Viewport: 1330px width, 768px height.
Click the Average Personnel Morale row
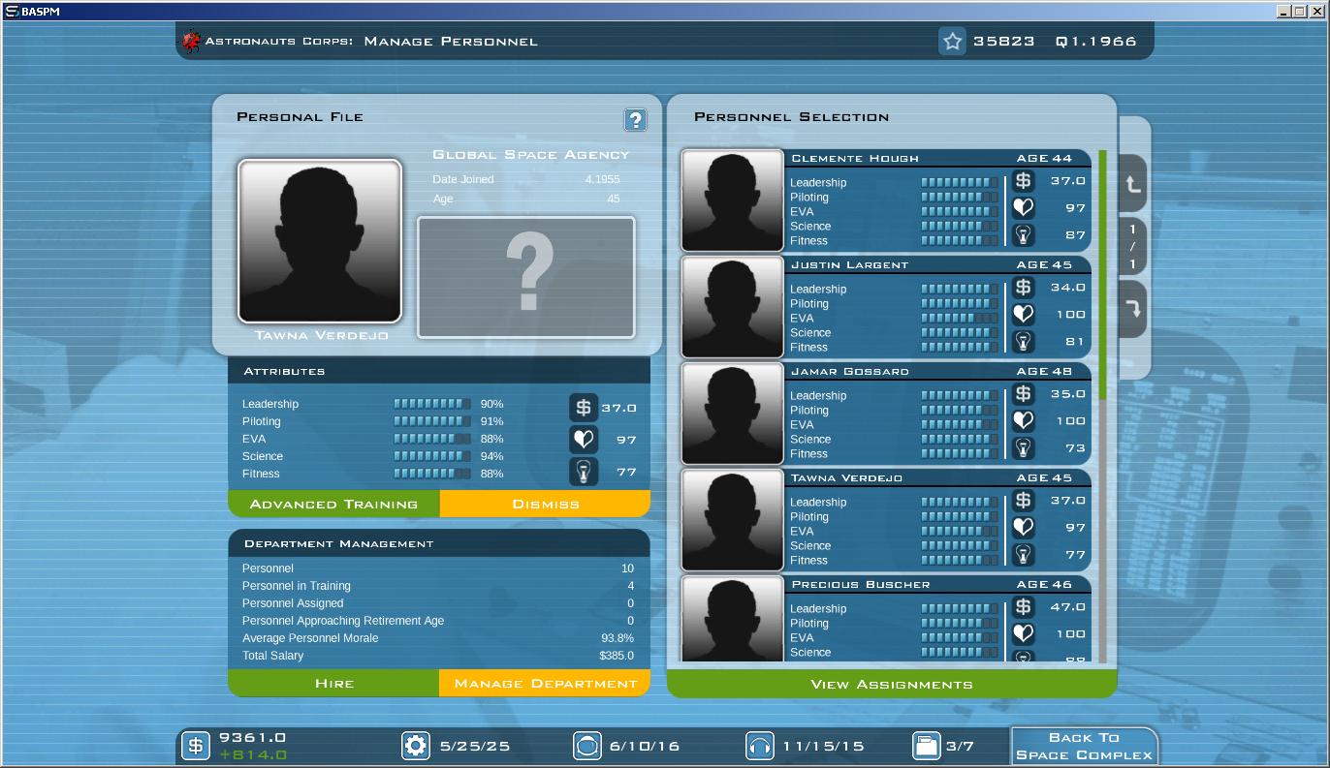pos(438,638)
